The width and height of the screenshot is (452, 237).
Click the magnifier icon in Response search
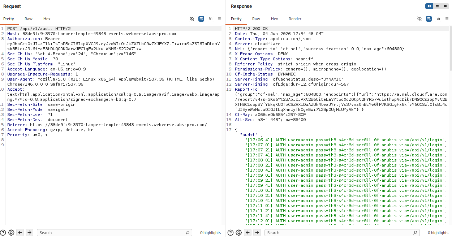point(416,233)
